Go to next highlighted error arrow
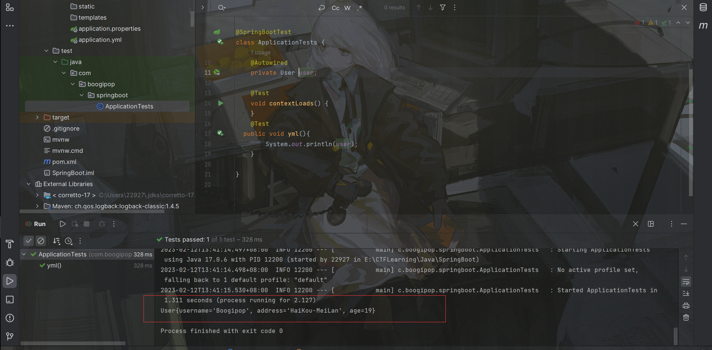Viewport: 712px width, 350px height. [688, 23]
